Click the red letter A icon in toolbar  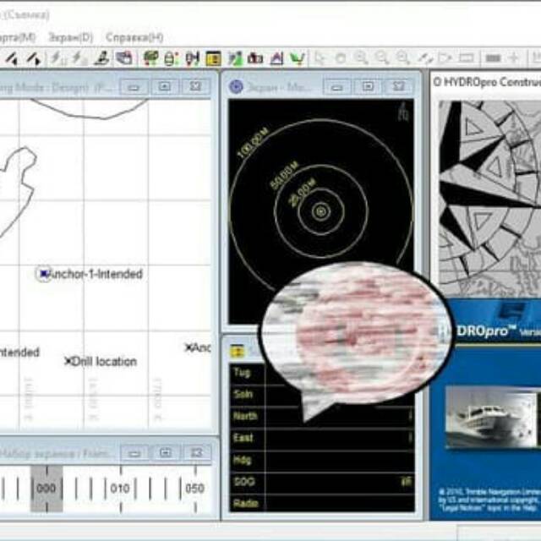tap(277, 58)
